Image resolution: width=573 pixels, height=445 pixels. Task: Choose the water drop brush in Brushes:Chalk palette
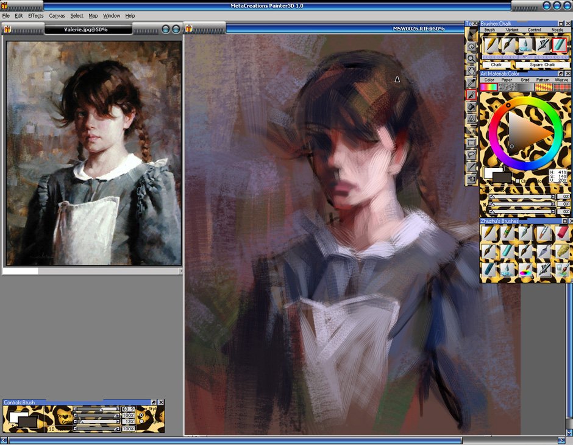[x=525, y=45]
